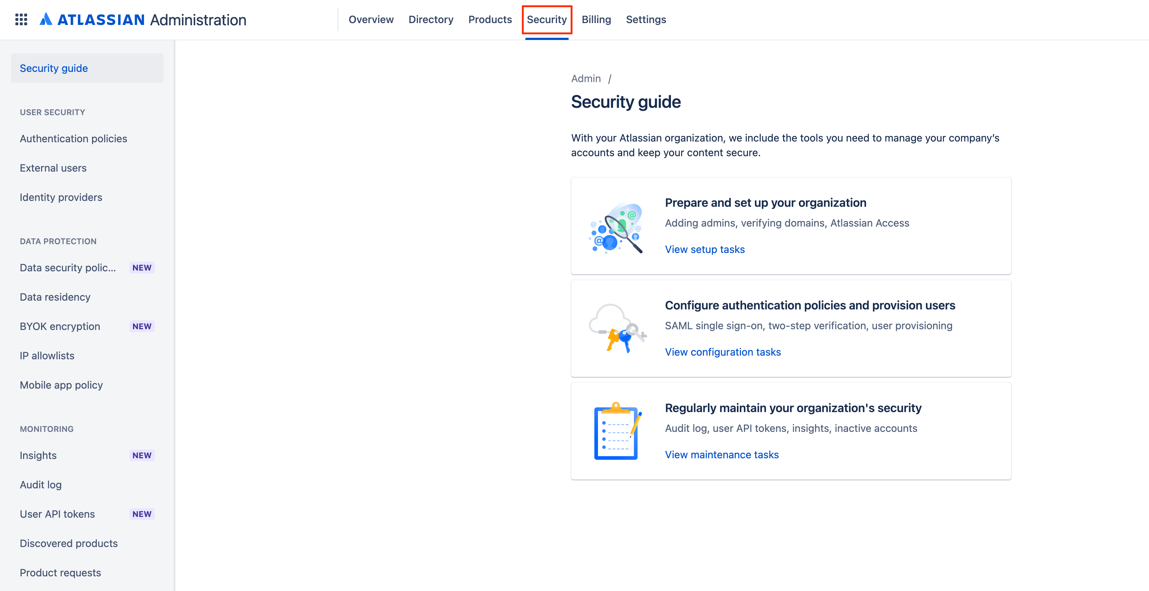This screenshot has width=1149, height=591.
Task: Click NEW badge beside User API tokens
Action: pos(142,514)
